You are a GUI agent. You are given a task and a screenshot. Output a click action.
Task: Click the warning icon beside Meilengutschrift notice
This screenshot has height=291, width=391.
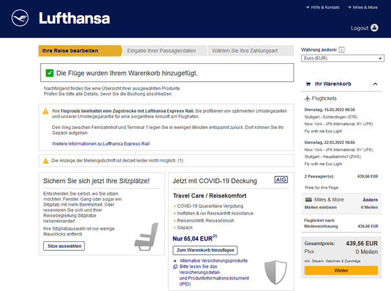tap(46, 161)
